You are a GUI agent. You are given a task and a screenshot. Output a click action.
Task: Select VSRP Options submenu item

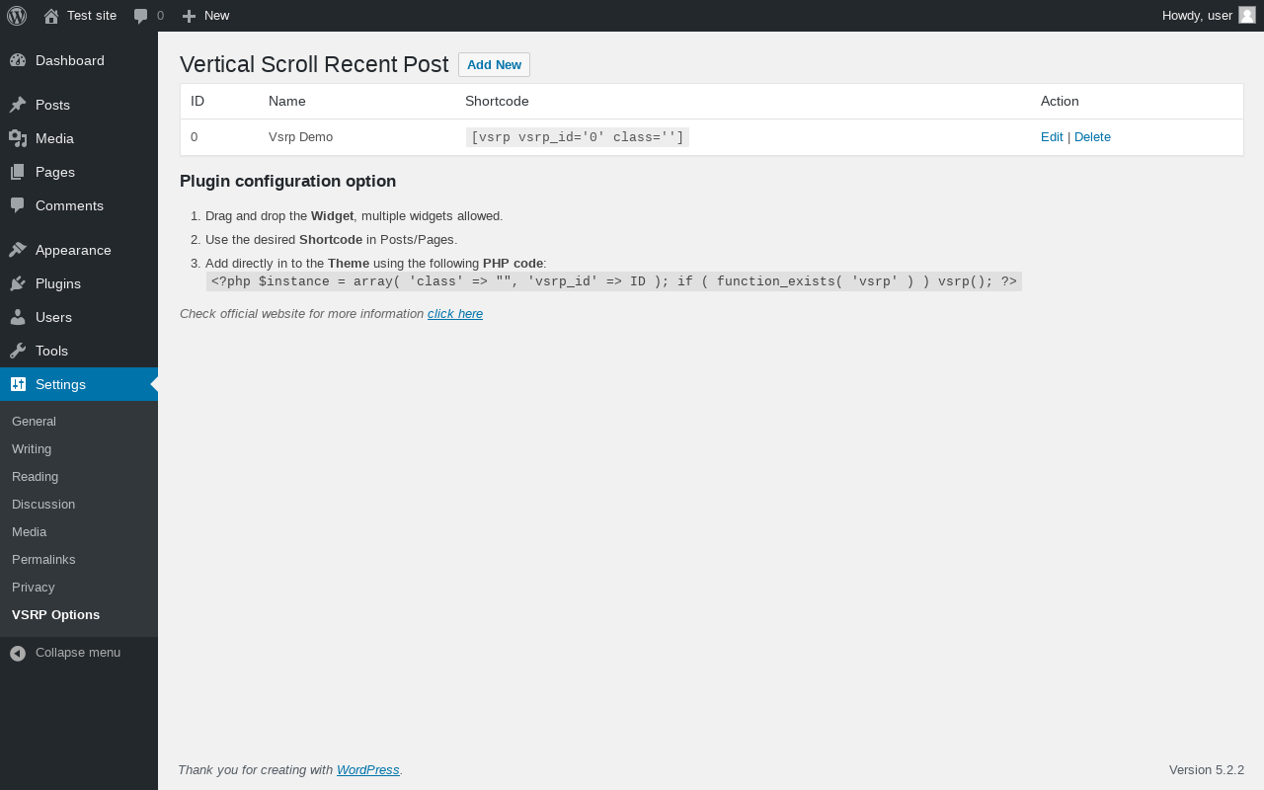pyautogui.click(x=55, y=614)
